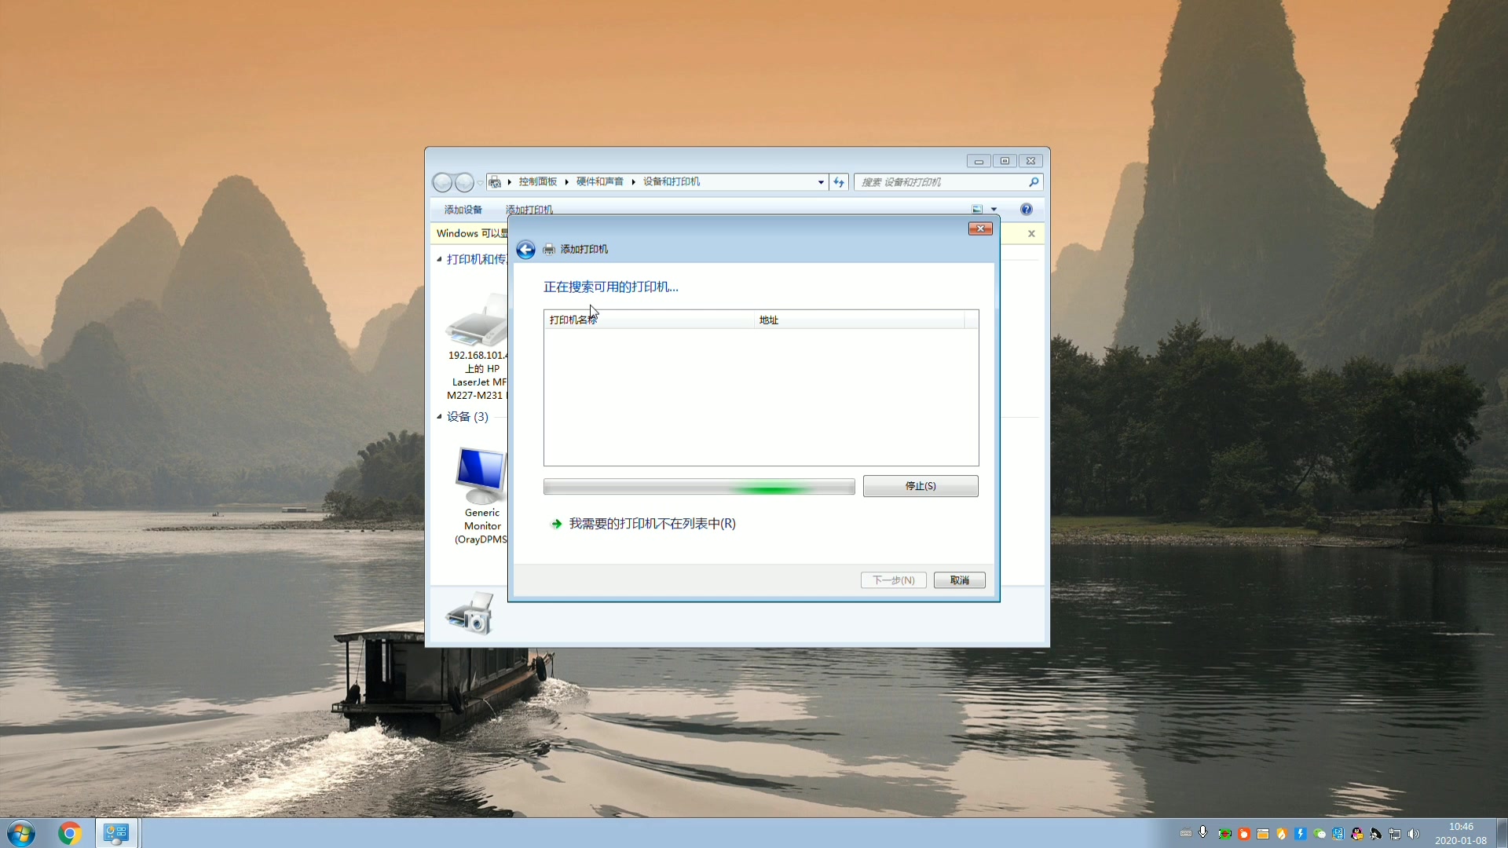Click the search magnifier icon

(1034, 182)
